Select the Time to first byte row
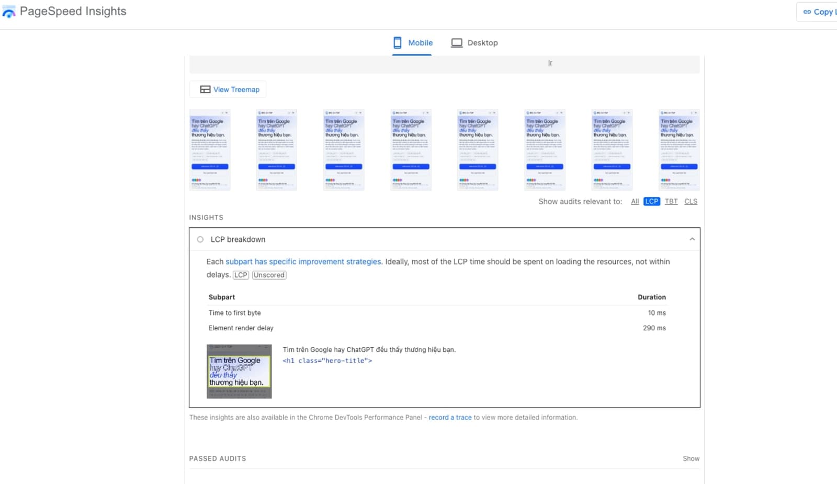Image resolution: width=837 pixels, height=484 pixels. pyautogui.click(x=437, y=313)
